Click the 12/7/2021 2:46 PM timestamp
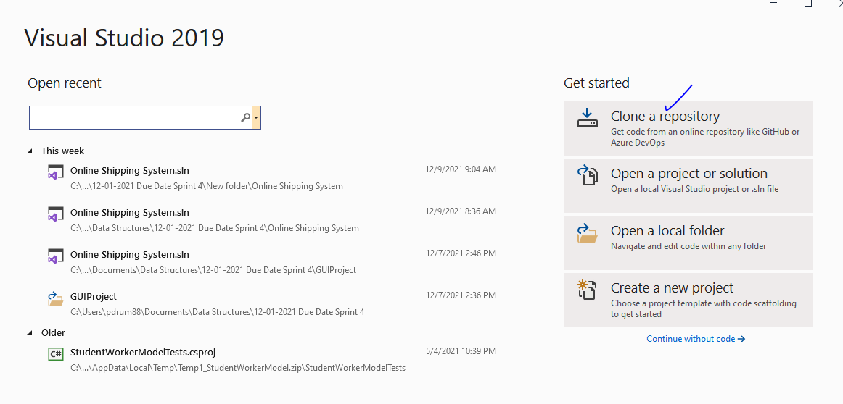843x404 pixels. [x=461, y=253]
